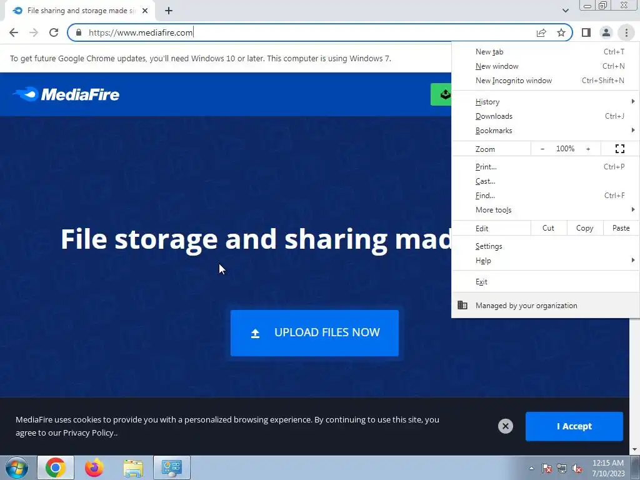Image resolution: width=640 pixels, height=480 pixels.
Task: Accept MediaFire cookies
Action: coord(574,426)
